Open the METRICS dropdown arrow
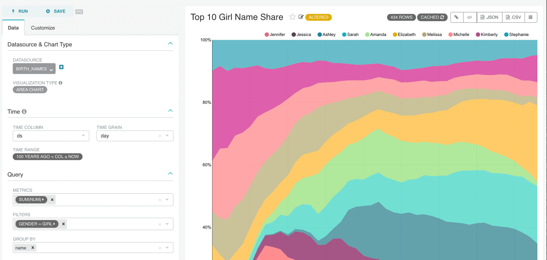Viewport: 547px width, 260px height. pos(167,200)
